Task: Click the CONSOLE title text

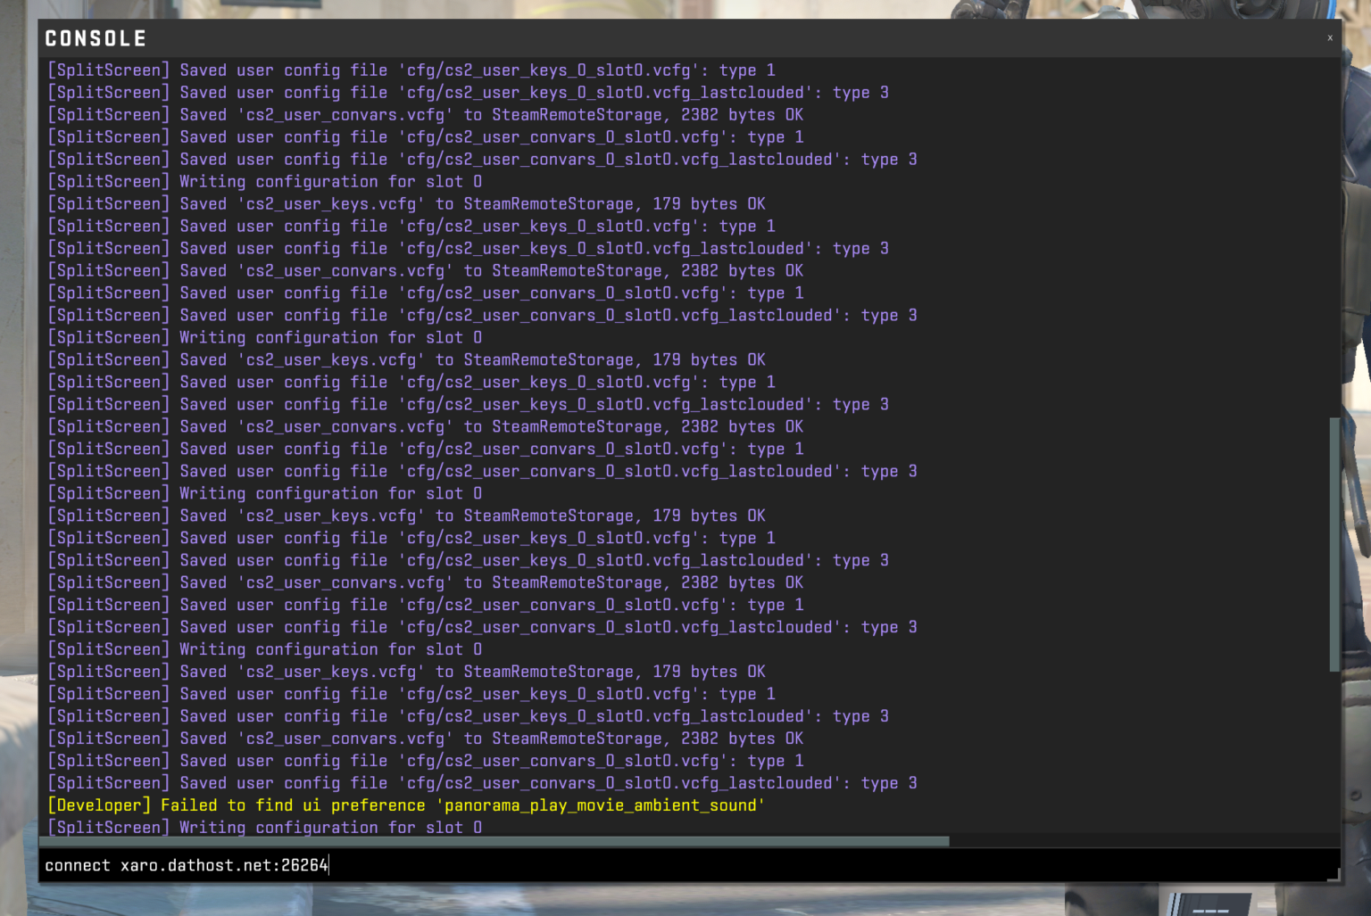Action: coord(96,38)
